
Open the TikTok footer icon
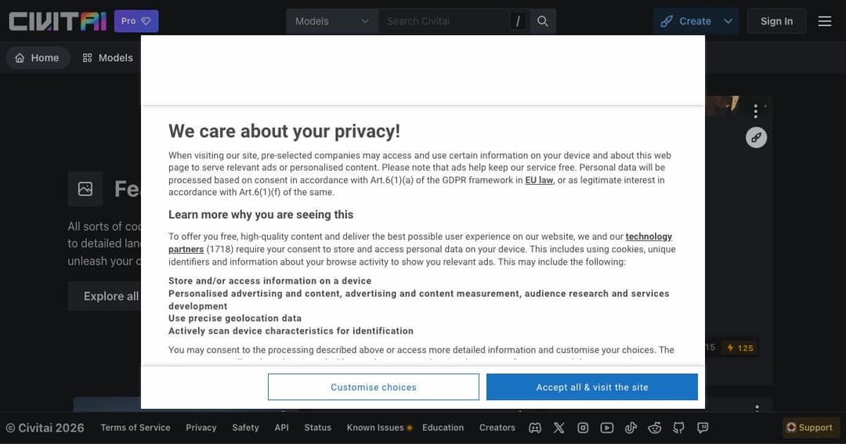631,428
